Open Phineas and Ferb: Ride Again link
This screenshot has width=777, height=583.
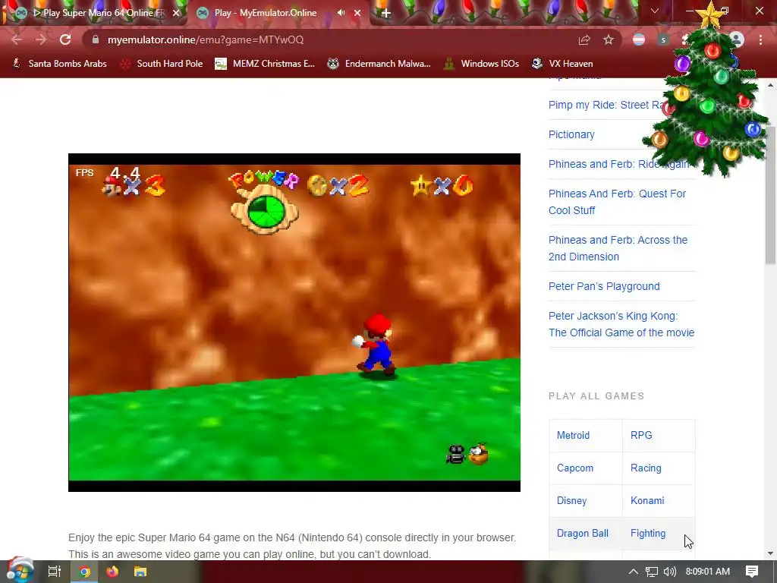click(618, 164)
